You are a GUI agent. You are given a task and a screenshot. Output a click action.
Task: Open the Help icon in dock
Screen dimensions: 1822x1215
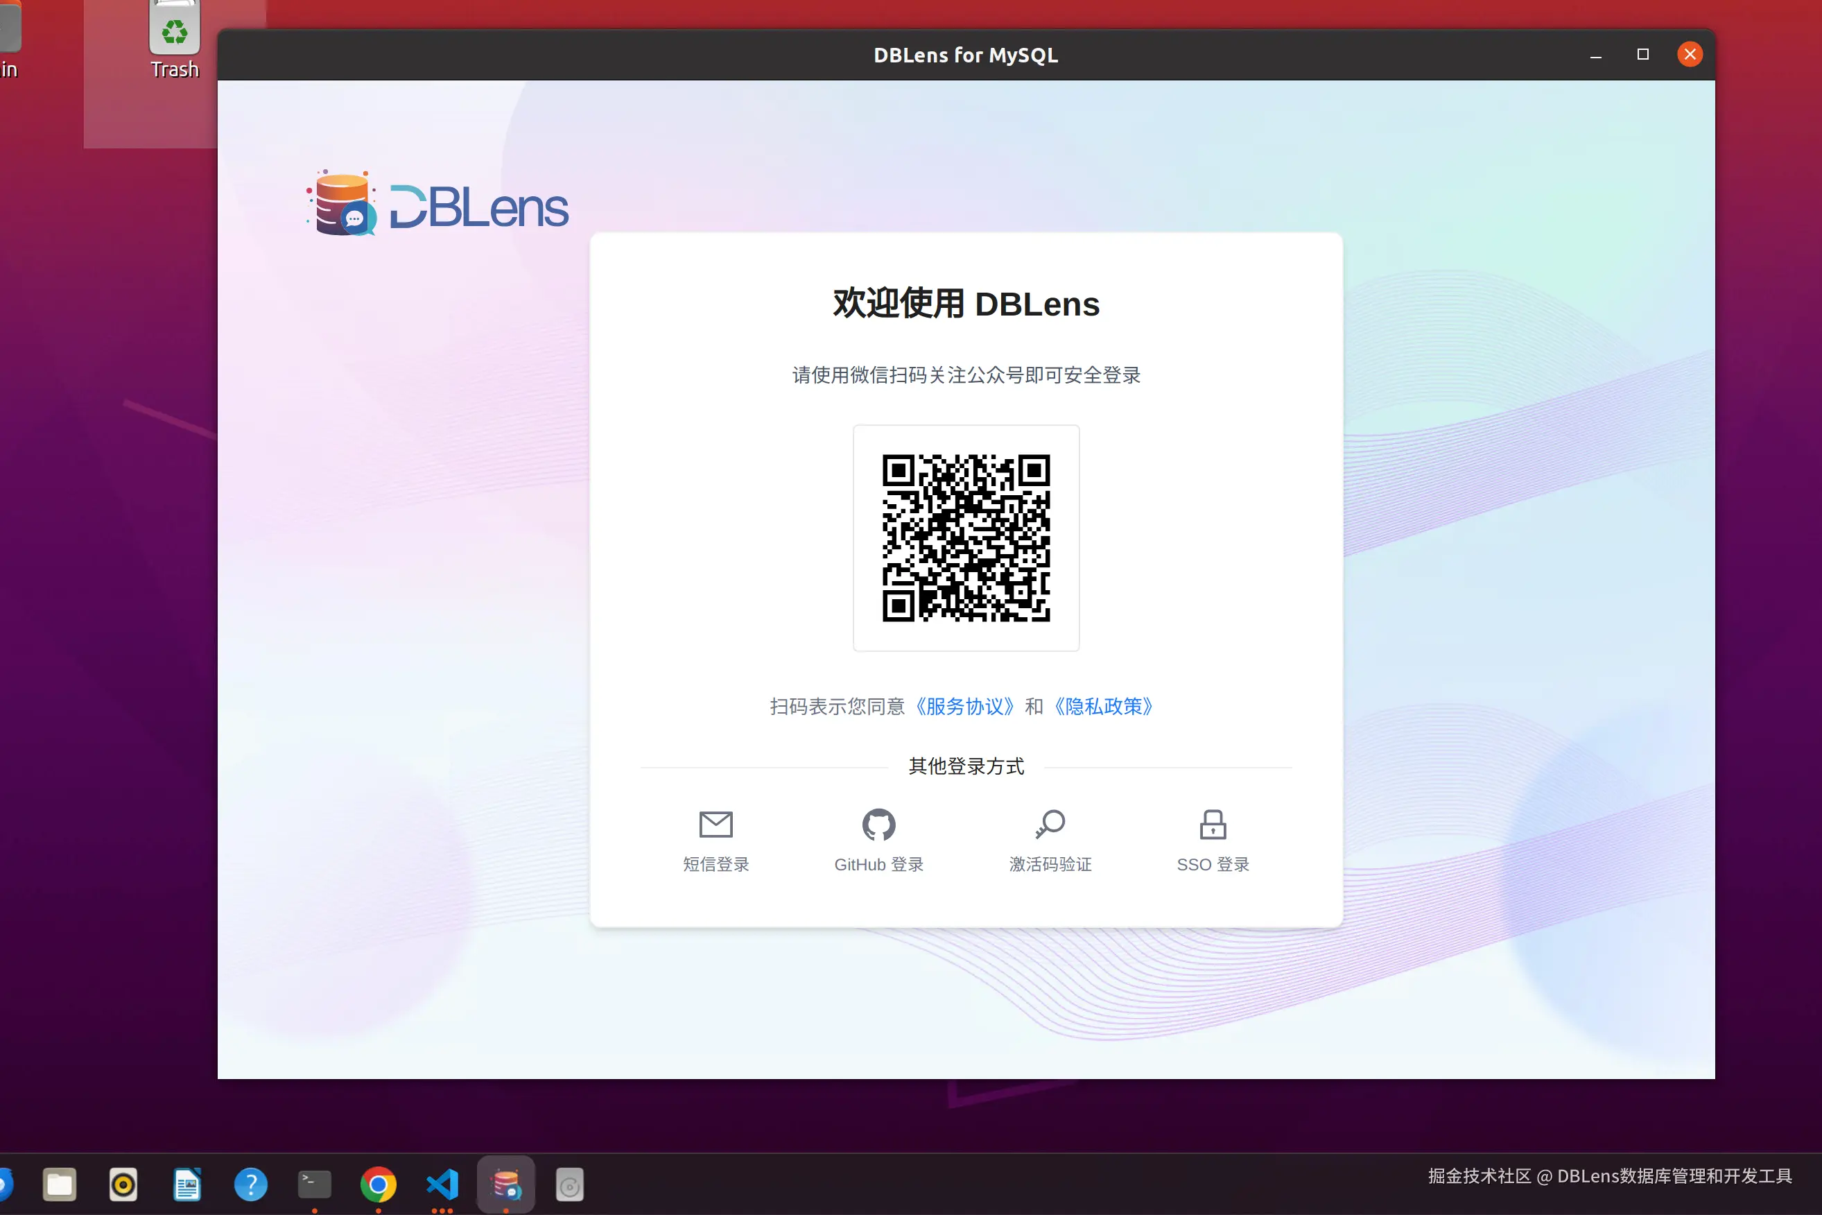(250, 1184)
